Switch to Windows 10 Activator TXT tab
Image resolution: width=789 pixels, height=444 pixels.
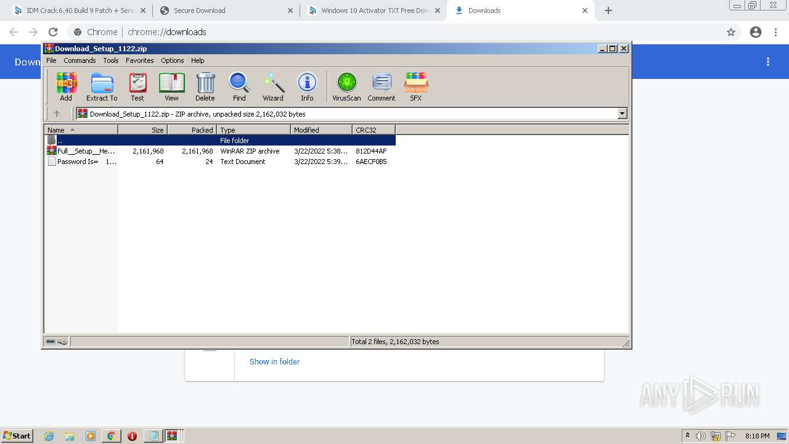click(374, 10)
